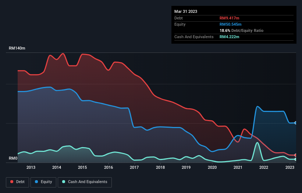Screen dimensions: 302x193
Task: Click the blue Equity endpoint marker
Action: (296, 123)
